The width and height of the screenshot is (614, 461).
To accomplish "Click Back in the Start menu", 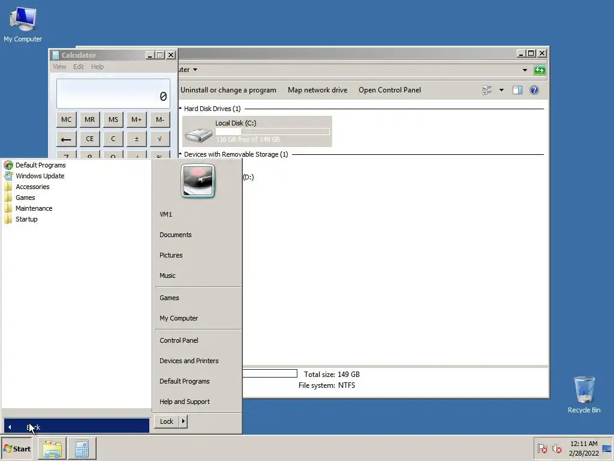I will click(76, 426).
